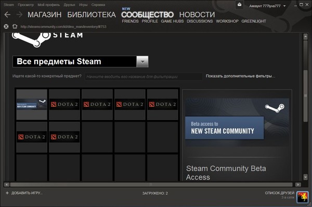The height and width of the screenshot is (207, 312).
Task: Go back with the left arrow
Action: (x=7, y=15)
